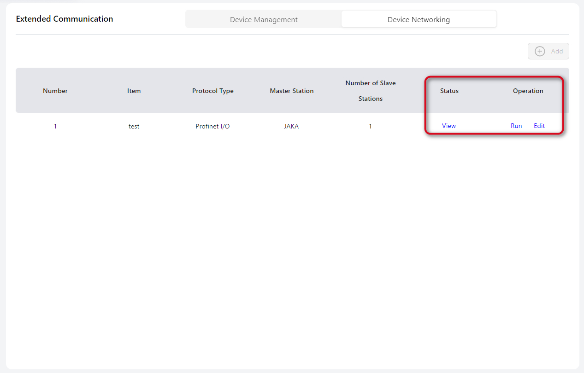Image resolution: width=584 pixels, height=373 pixels.
Task: Open the View status link
Action: click(x=448, y=126)
